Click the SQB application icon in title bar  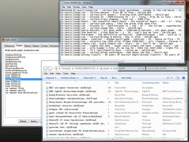(3, 40)
